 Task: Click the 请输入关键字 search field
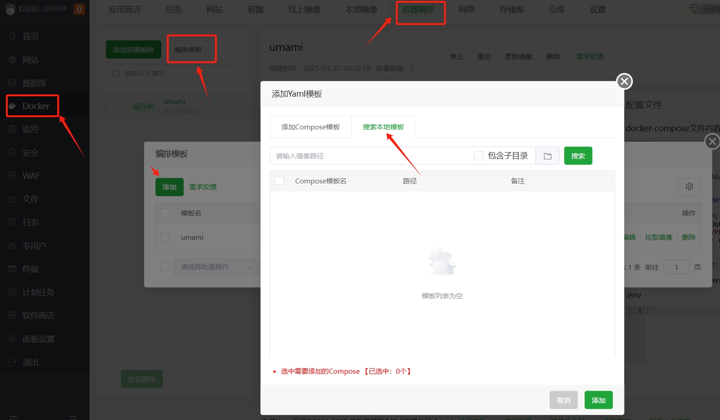click(x=173, y=73)
